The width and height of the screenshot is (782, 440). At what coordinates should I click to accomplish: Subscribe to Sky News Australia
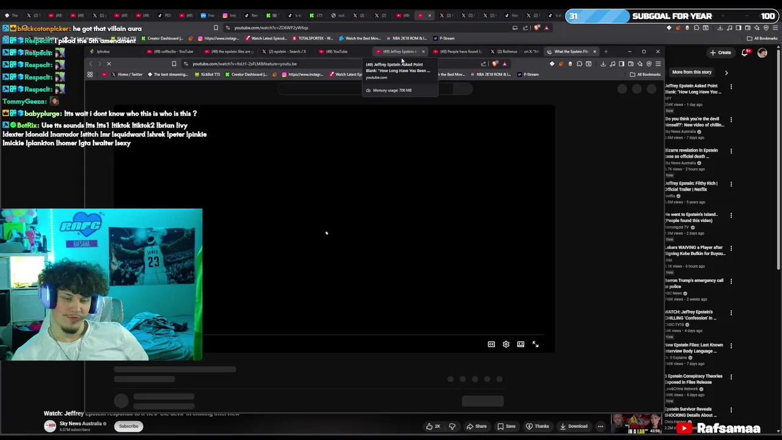[128, 427]
